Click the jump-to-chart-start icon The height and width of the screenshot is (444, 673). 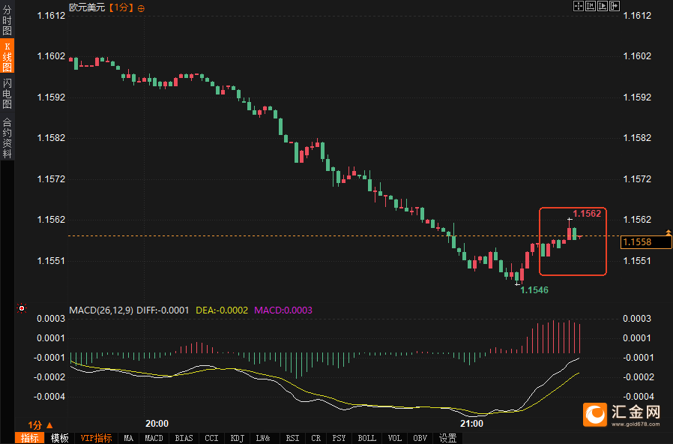[x=591, y=6]
